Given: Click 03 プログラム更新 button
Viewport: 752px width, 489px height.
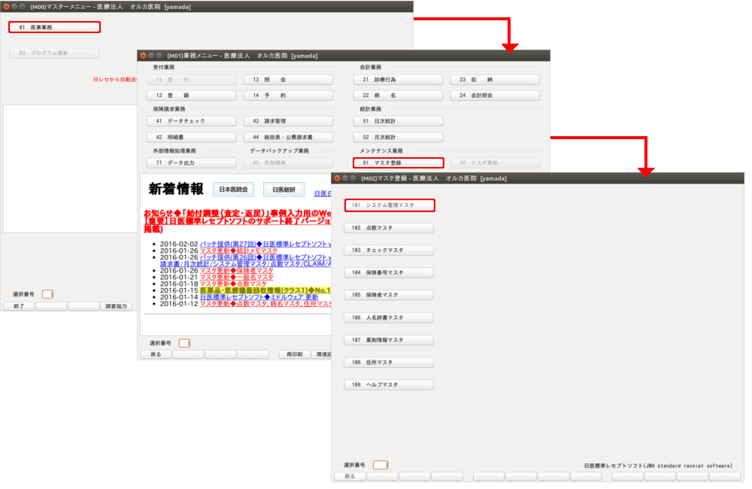Looking at the screenshot, I should tap(54, 53).
